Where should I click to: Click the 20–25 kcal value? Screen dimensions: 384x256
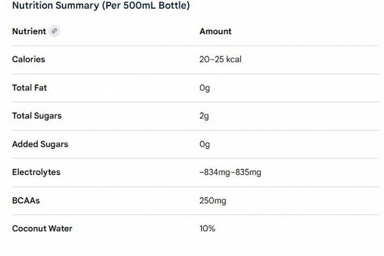click(x=220, y=59)
